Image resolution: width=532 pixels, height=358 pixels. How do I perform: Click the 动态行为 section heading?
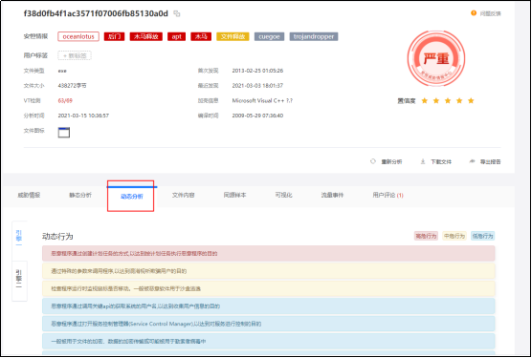click(57, 236)
